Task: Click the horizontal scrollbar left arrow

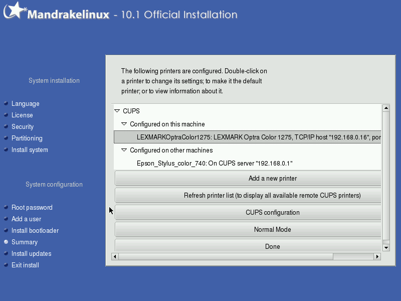Action: [115, 256]
